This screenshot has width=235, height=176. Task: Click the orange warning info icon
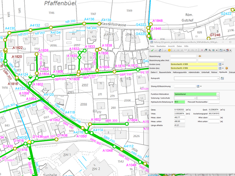[169, 50]
